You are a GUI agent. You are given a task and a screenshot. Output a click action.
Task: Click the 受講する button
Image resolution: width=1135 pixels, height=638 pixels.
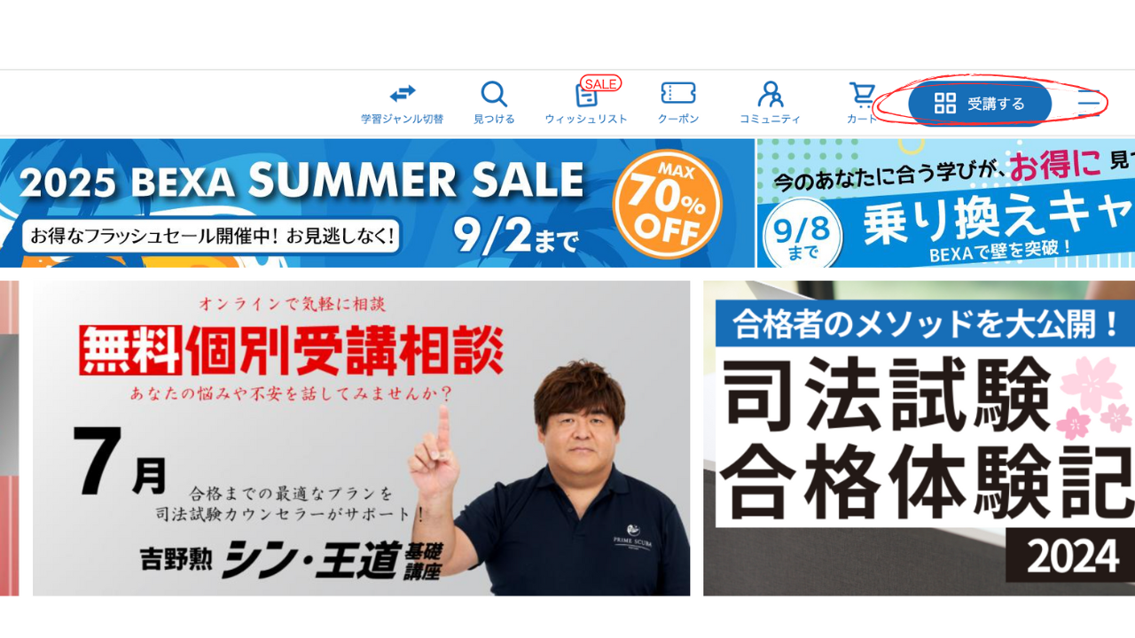point(980,104)
